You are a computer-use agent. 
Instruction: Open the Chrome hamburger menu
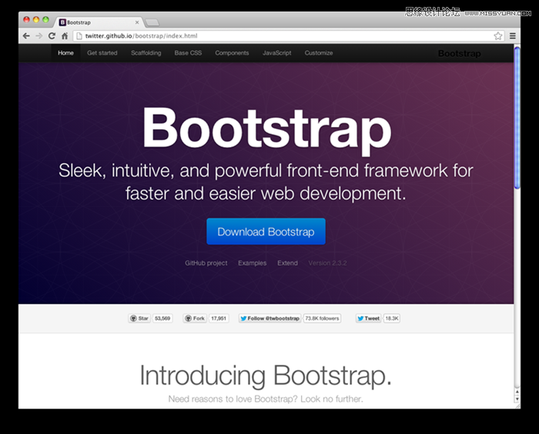(513, 35)
